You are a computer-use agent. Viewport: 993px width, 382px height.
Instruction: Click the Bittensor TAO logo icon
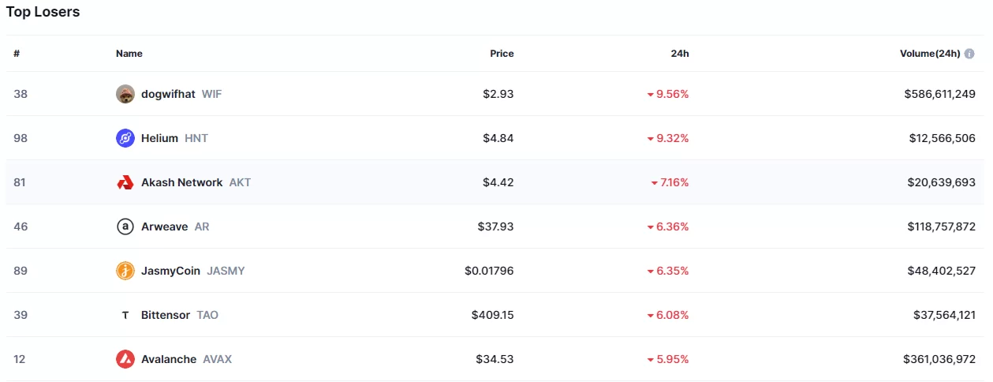[125, 315]
